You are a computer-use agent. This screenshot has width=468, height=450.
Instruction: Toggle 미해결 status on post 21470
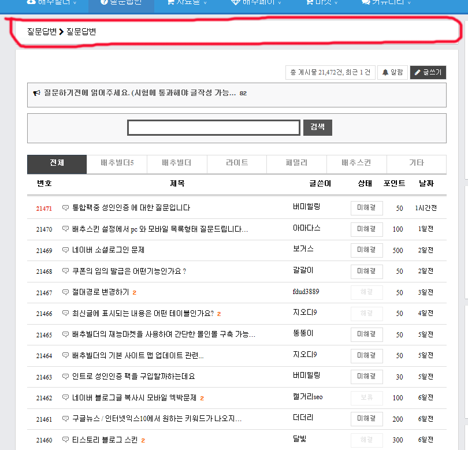point(366,229)
